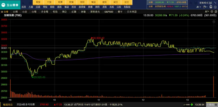The height and width of the screenshot is (107, 218).
Task: Print the chart with printer icon
Action: click(x=211, y=7)
